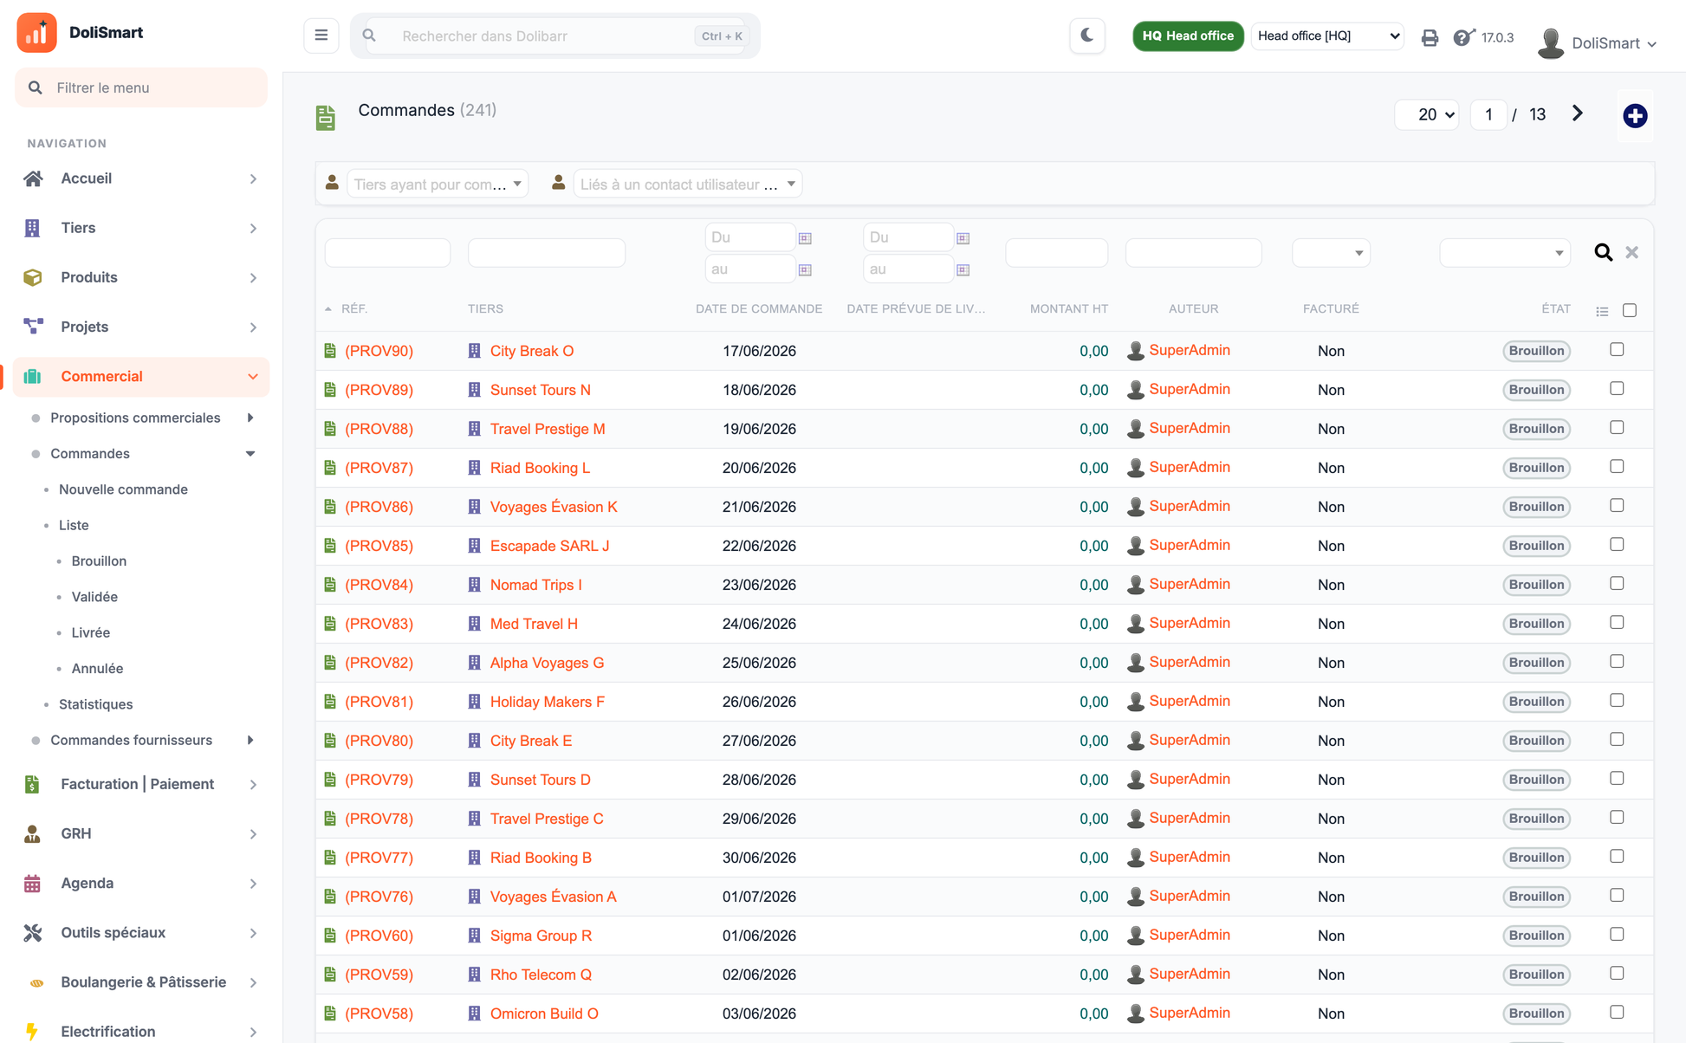Check the box for order PROV90
This screenshot has height=1043, width=1686.
[x=1617, y=350]
